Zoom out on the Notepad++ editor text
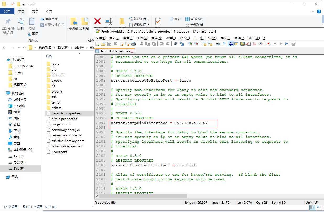 point(196,44)
